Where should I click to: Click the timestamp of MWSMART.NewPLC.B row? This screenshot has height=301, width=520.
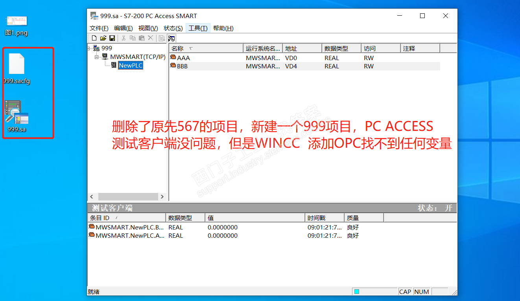click(325, 227)
